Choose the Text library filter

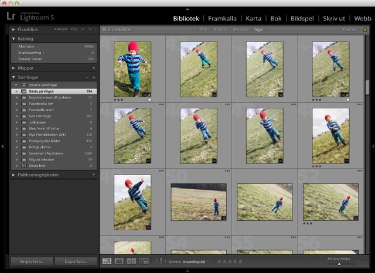pos(204,29)
